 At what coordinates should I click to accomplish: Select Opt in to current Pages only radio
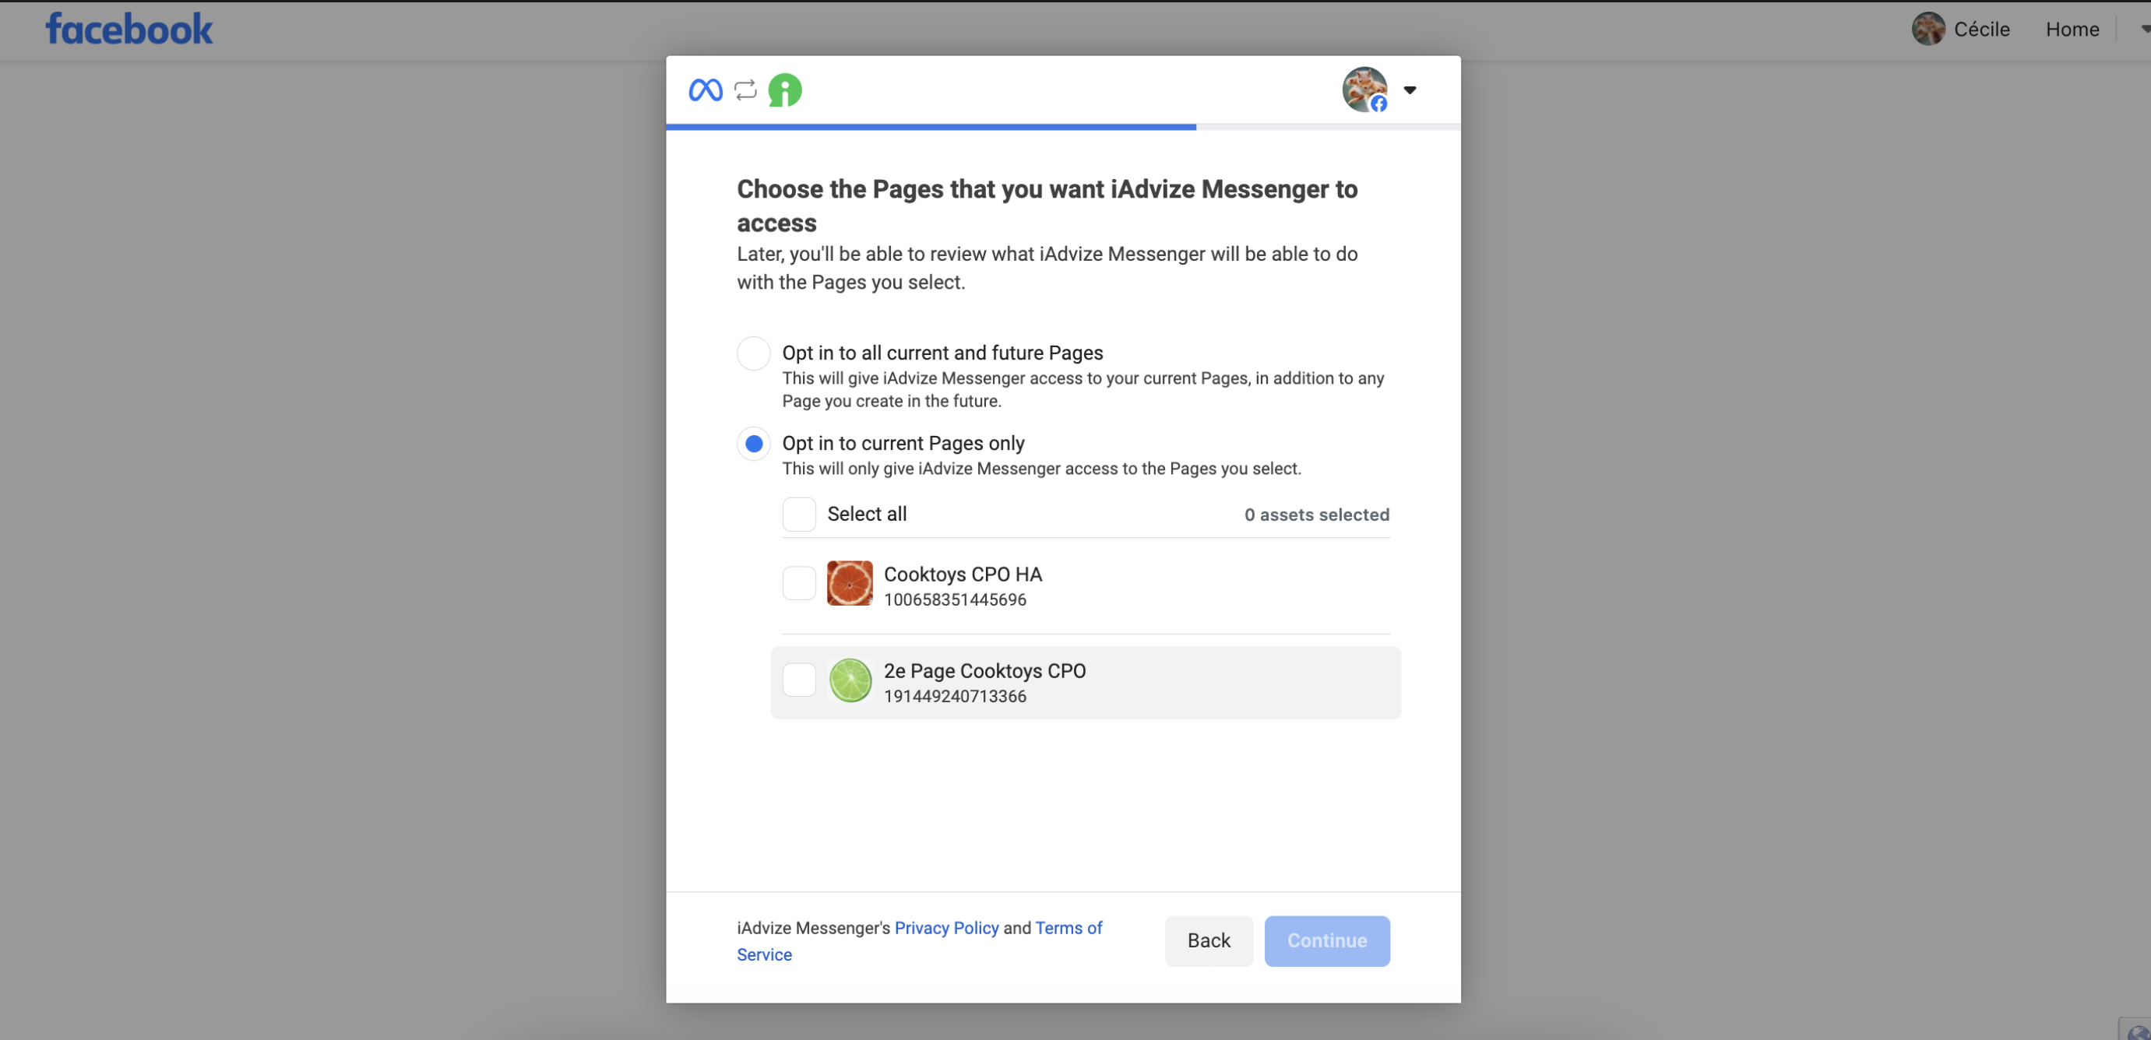click(x=753, y=443)
